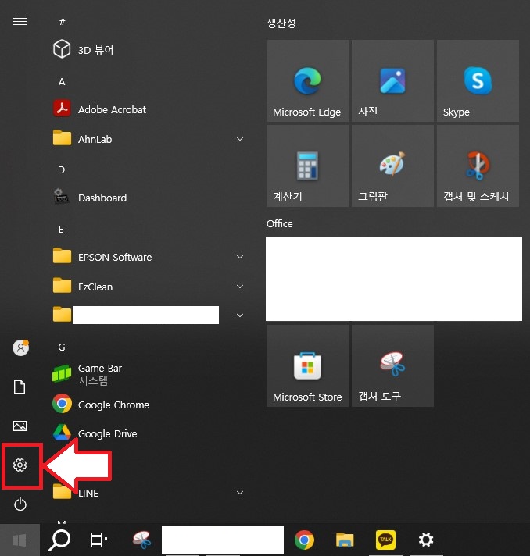Open Settings gear in Start sidebar

[x=20, y=465]
